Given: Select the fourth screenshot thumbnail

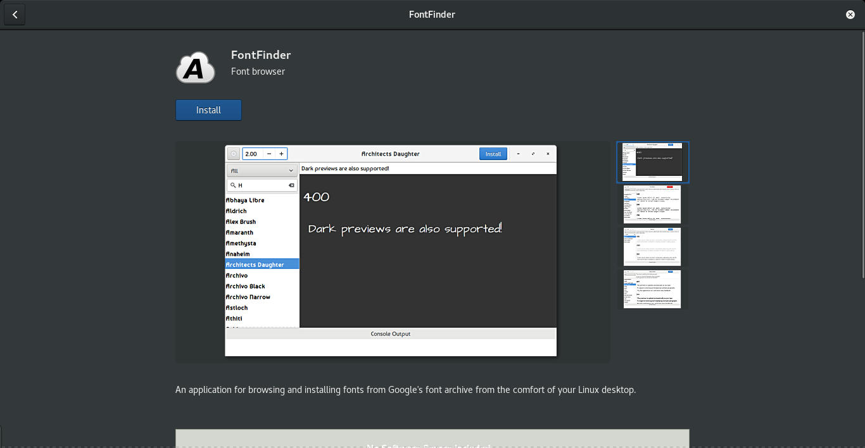Looking at the screenshot, I should click(x=653, y=289).
